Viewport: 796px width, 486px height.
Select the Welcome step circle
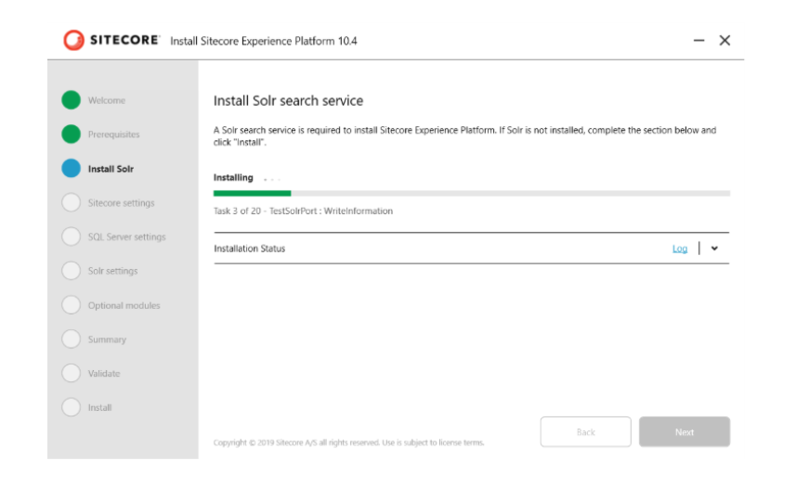pyautogui.click(x=72, y=100)
